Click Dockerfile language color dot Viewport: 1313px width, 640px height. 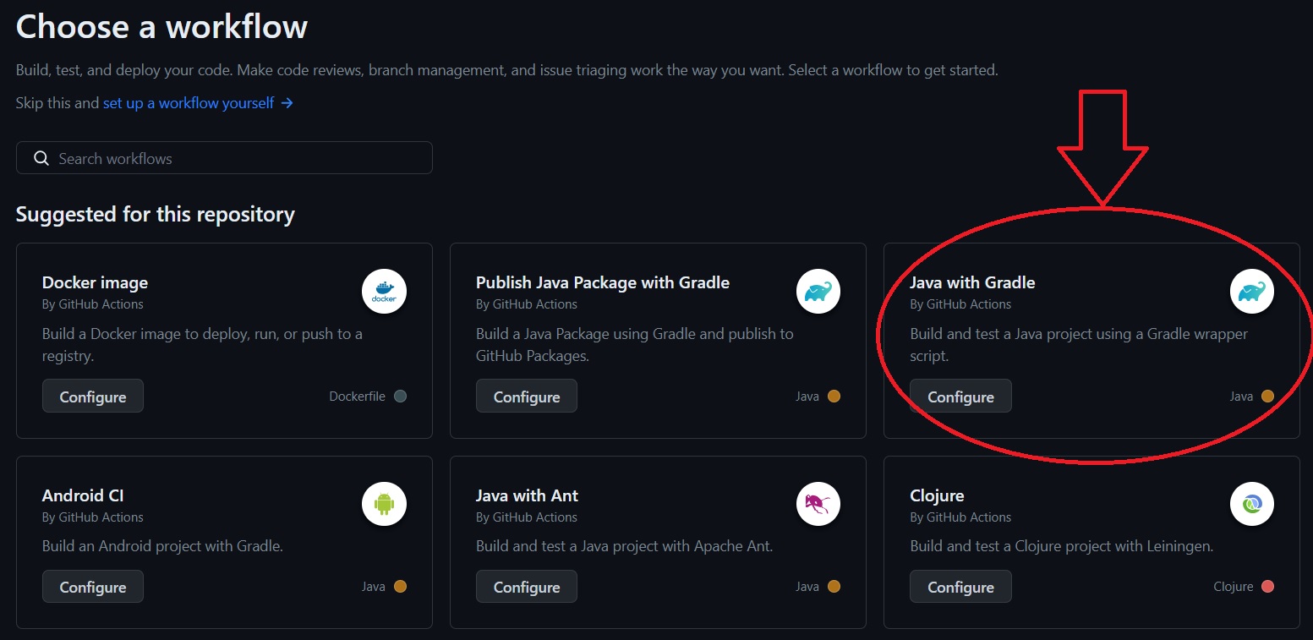coord(401,396)
